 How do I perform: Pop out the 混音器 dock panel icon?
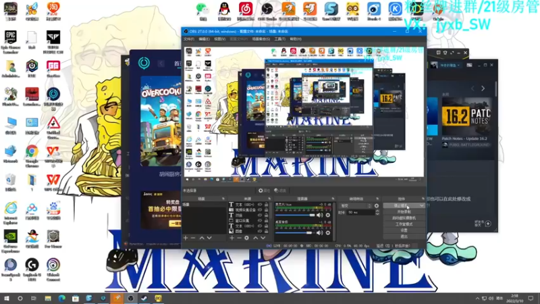pyautogui.click(x=333, y=199)
